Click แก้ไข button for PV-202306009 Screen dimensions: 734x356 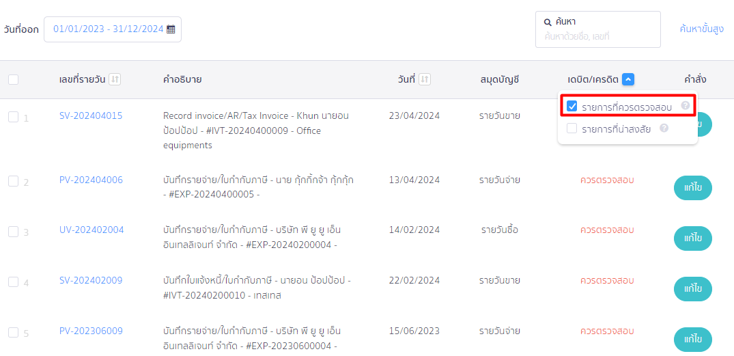point(693,339)
